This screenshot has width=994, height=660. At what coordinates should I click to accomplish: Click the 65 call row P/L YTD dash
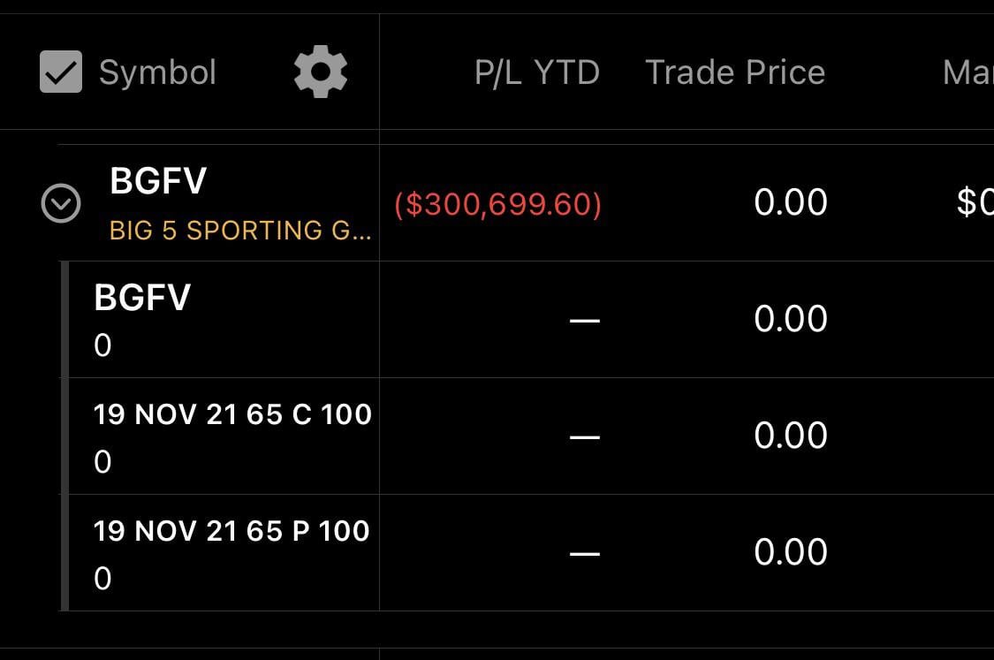click(x=585, y=436)
